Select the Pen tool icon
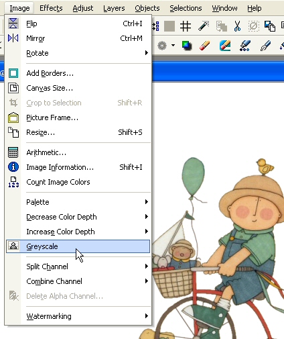 (x=265, y=46)
